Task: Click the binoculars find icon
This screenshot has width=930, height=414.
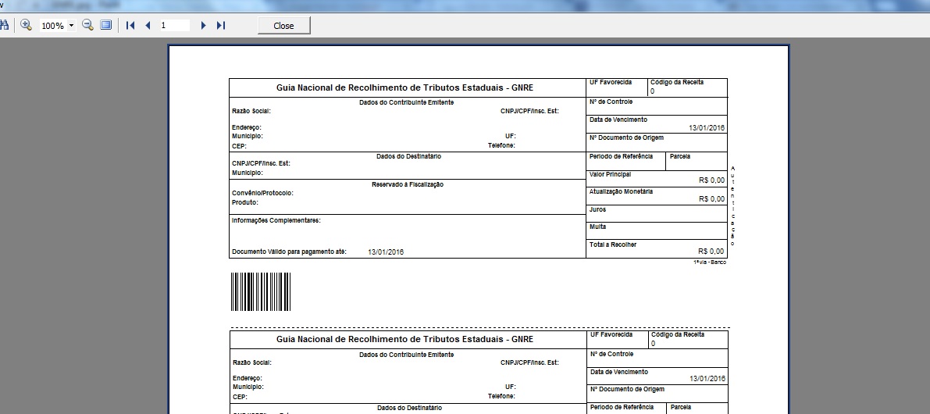Action: tap(4, 25)
